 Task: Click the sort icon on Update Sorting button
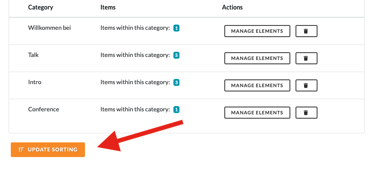[x=21, y=150]
